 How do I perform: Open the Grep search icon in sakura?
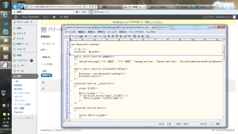click(x=125, y=36)
